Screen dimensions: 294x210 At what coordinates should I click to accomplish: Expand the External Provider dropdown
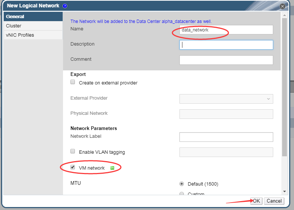coord(226,99)
